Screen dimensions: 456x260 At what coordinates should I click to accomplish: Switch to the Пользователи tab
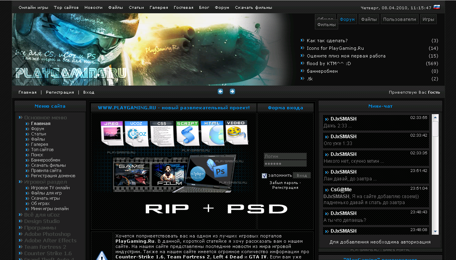click(x=400, y=19)
